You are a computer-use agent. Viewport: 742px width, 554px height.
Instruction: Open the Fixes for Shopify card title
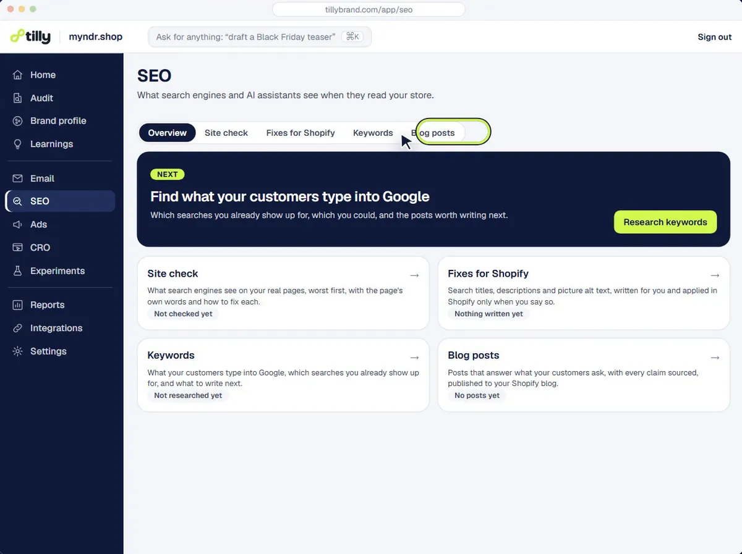click(x=488, y=274)
